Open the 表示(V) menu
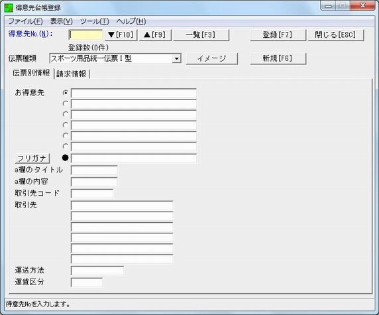The image size is (379, 315). click(62, 21)
